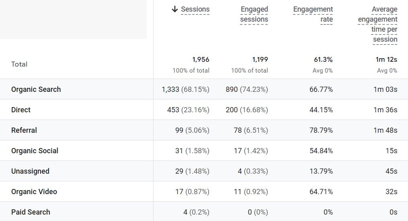Sort by the Engaged sessions column header
This screenshot has height=221, width=408.
(x=254, y=14)
